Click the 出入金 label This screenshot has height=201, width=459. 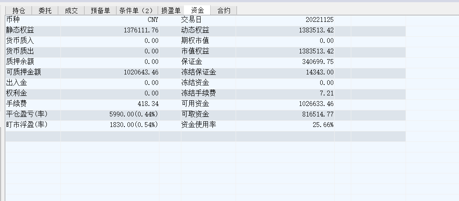[16, 83]
